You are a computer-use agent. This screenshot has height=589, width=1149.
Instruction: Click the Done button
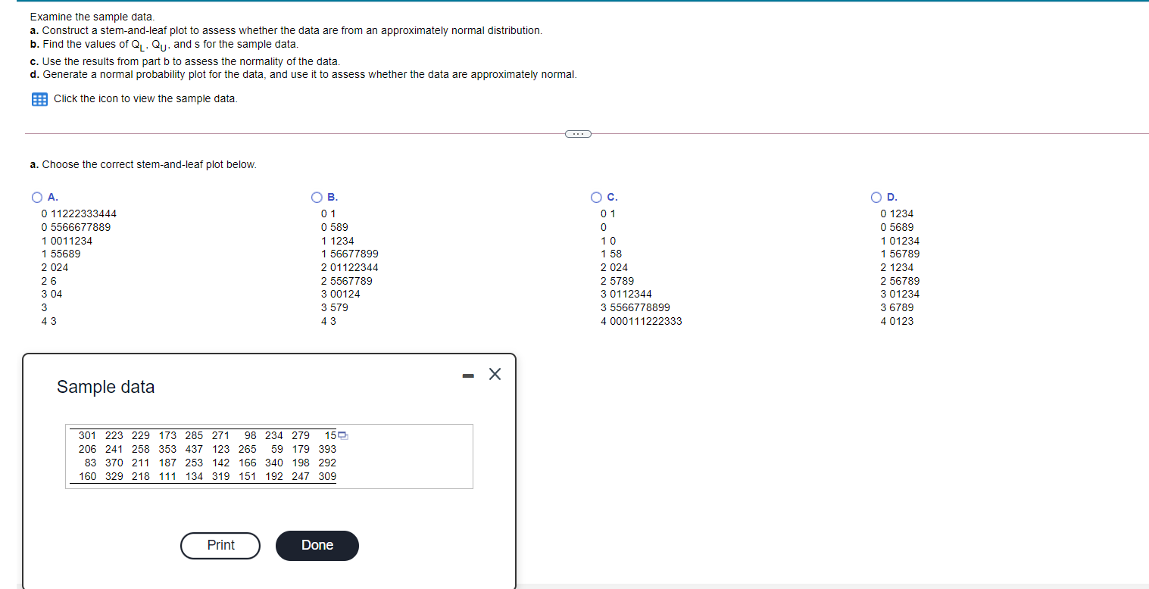pyautogui.click(x=317, y=545)
